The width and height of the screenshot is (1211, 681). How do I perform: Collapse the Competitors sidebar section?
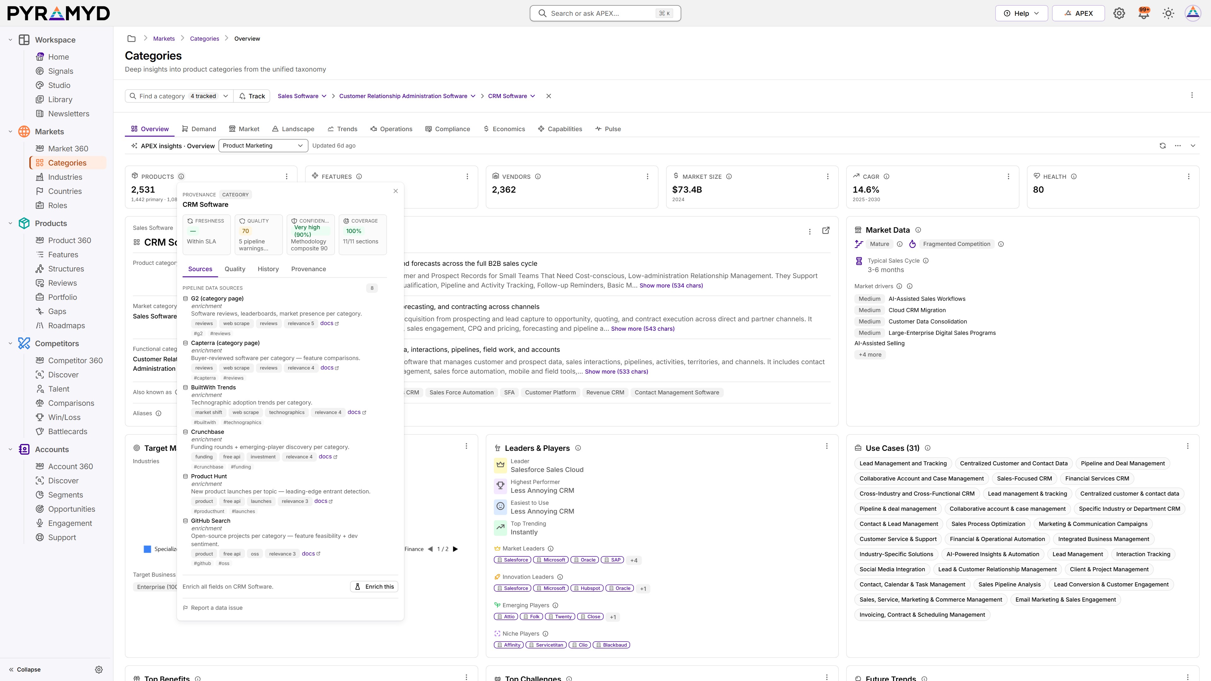tap(10, 344)
